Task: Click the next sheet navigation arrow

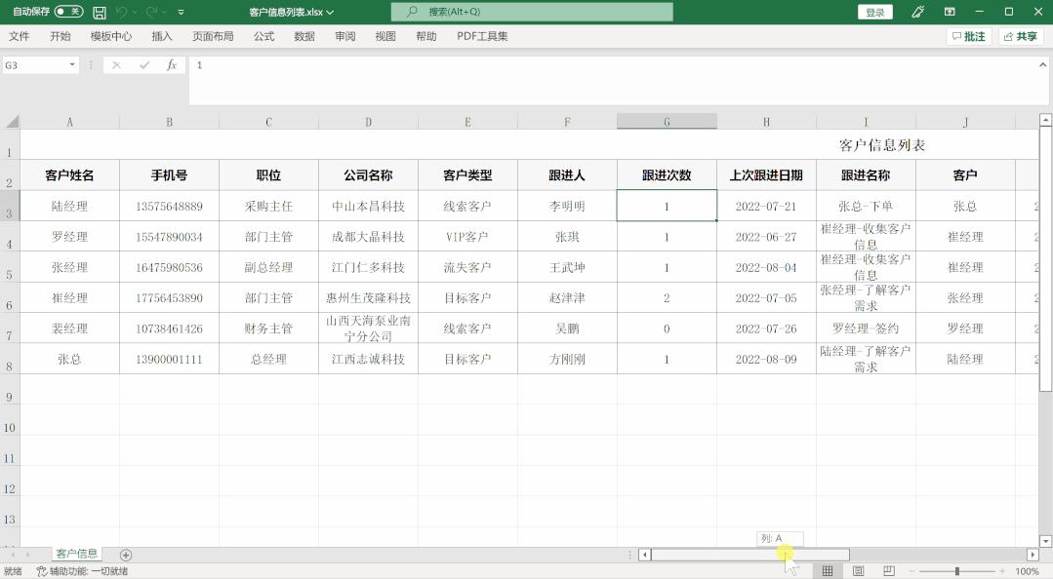Action: pyautogui.click(x=28, y=555)
